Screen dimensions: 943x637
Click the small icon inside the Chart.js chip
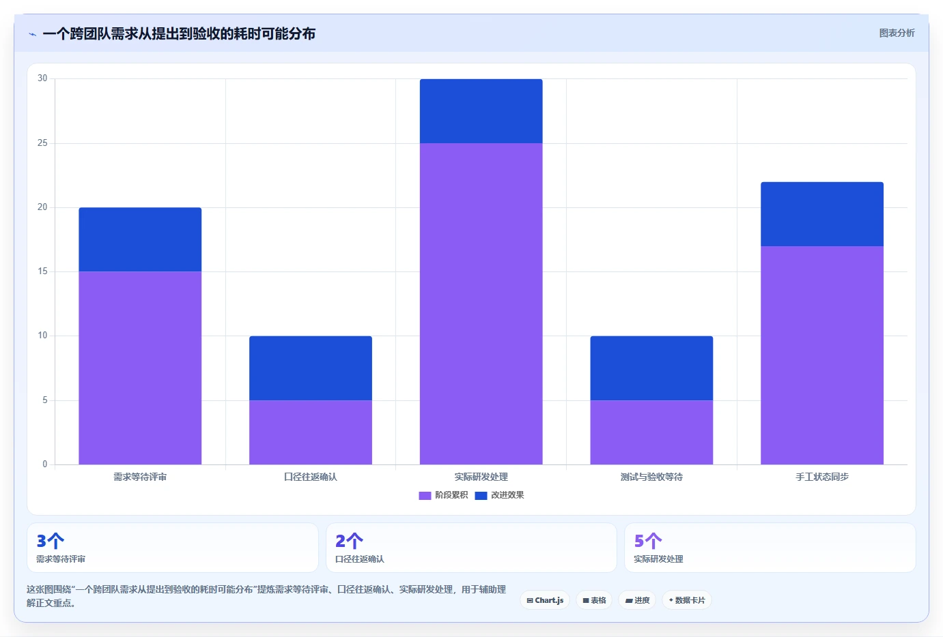pos(530,601)
